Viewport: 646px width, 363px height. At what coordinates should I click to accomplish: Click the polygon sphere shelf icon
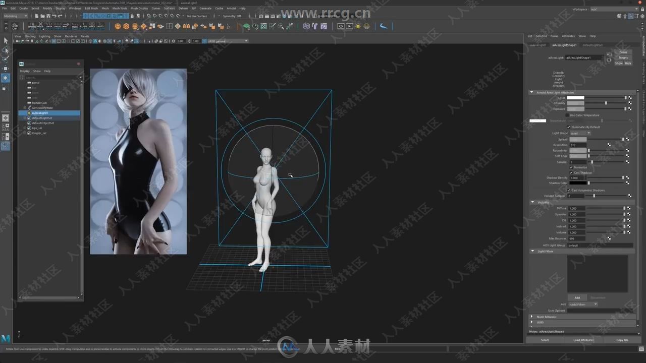[118, 26]
